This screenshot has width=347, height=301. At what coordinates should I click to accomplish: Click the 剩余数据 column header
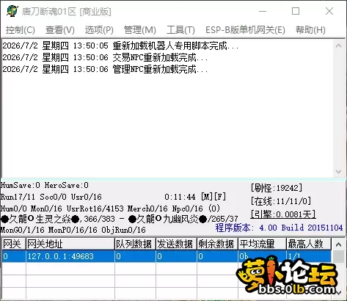(x=217, y=244)
